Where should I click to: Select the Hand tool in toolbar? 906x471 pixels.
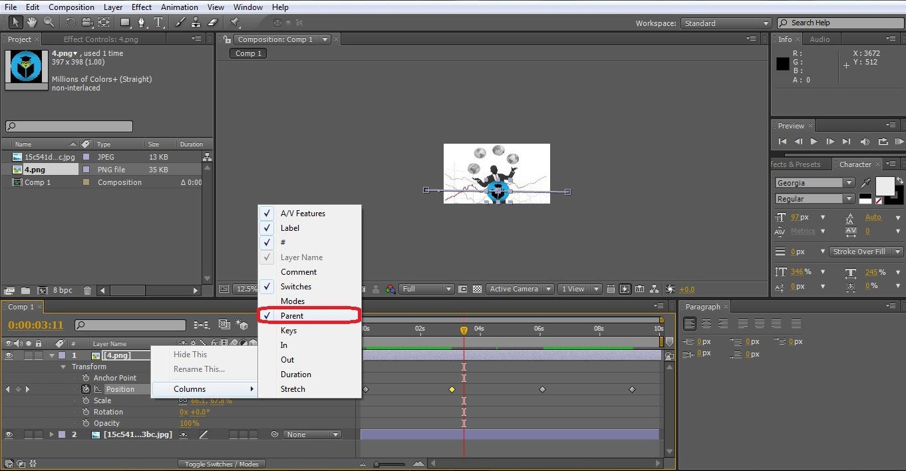[32, 23]
